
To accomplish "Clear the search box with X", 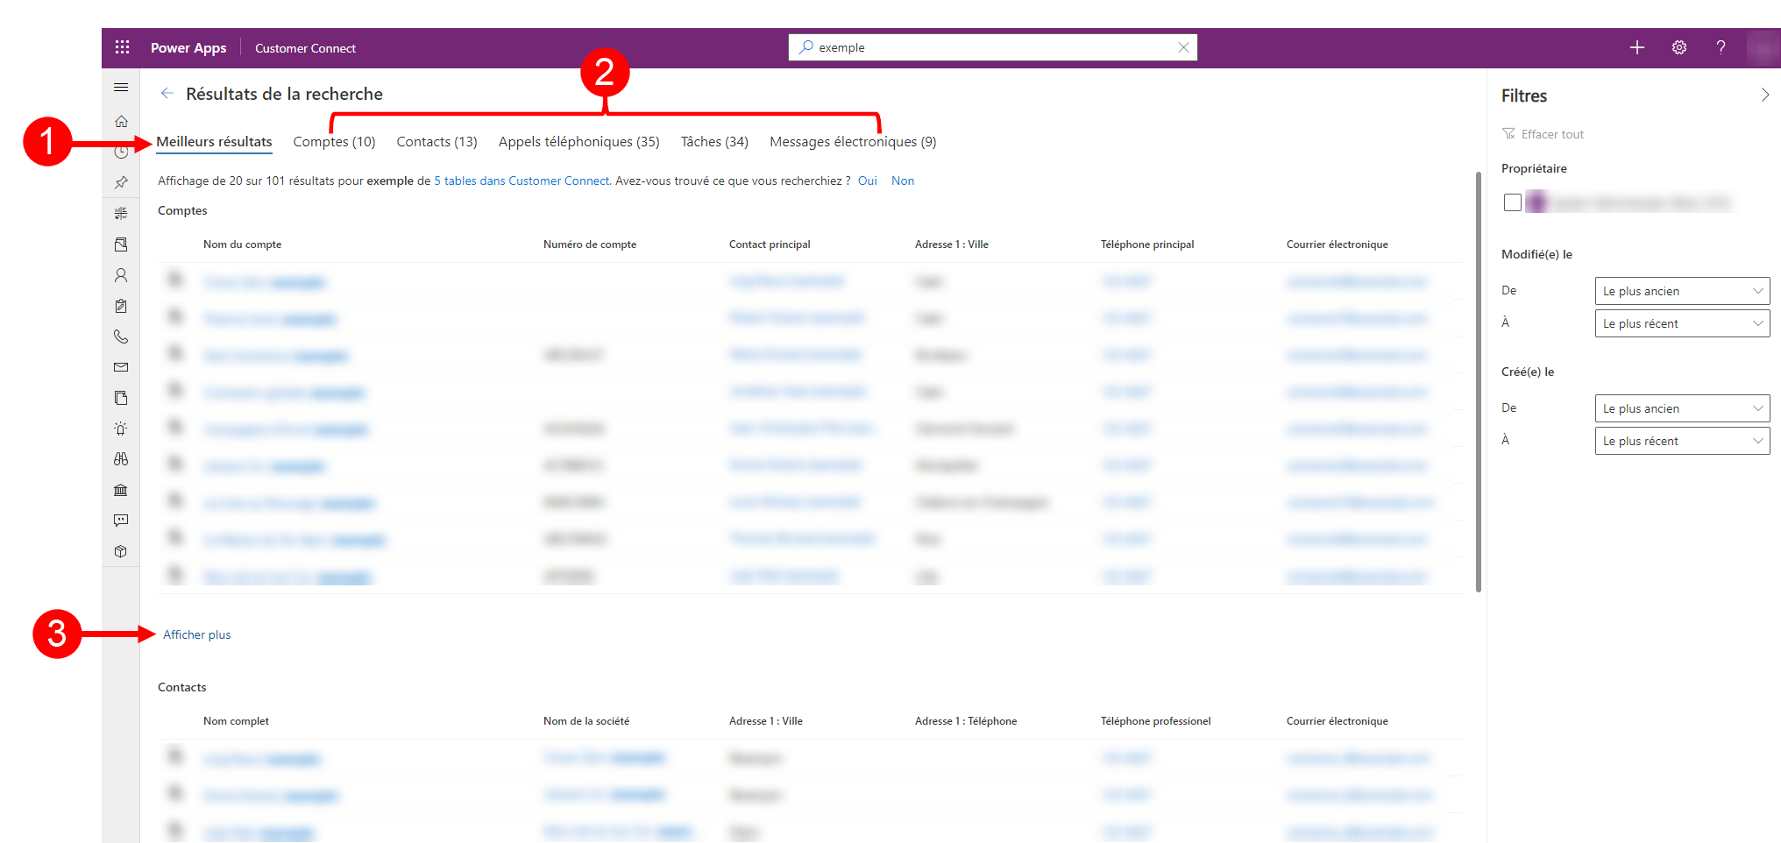I will 1183,47.
